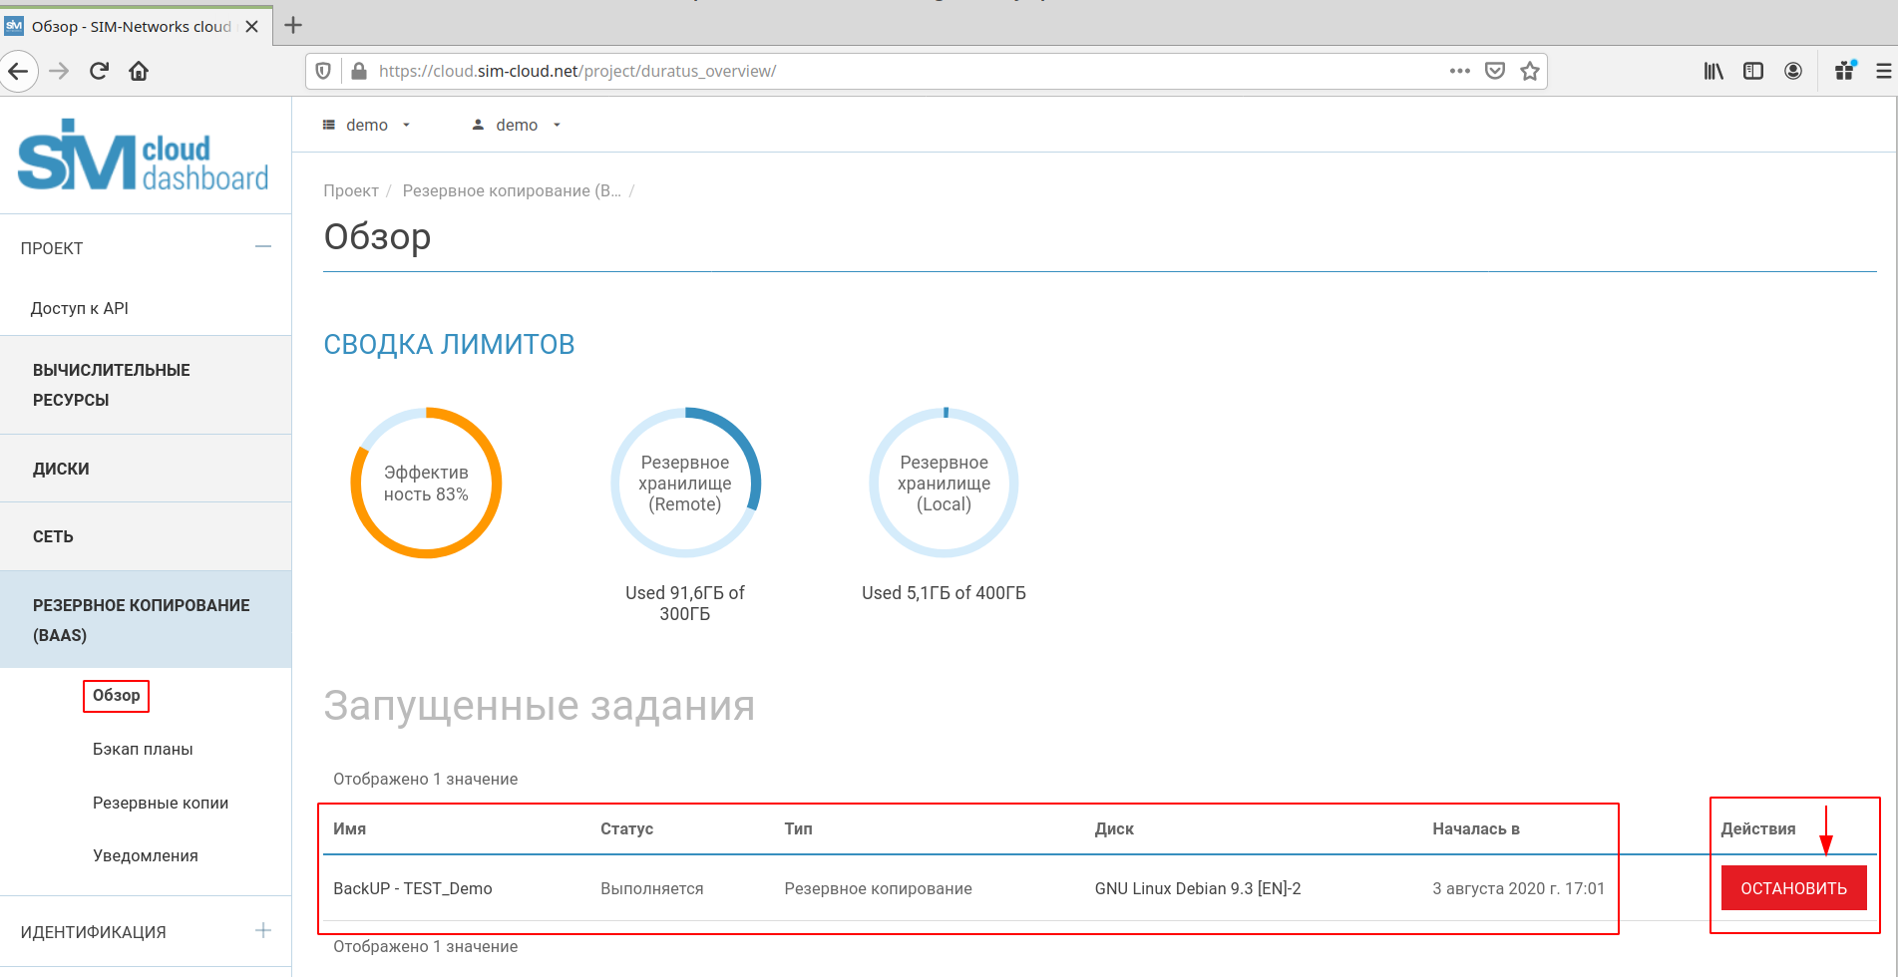Open Бэкап планы in sidebar
This screenshot has height=977, width=1898.
[x=143, y=749]
